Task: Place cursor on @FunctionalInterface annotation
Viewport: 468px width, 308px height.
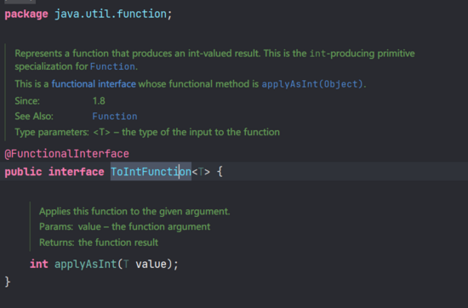Action: [x=67, y=154]
